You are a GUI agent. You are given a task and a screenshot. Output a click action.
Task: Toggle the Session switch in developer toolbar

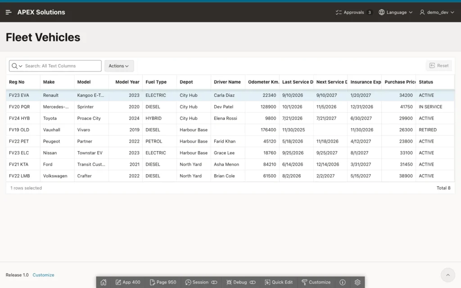coord(214,282)
